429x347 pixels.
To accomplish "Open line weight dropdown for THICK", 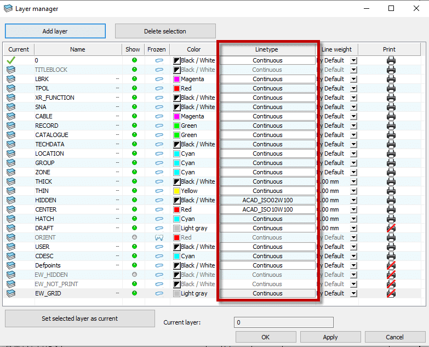I will coord(354,181).
